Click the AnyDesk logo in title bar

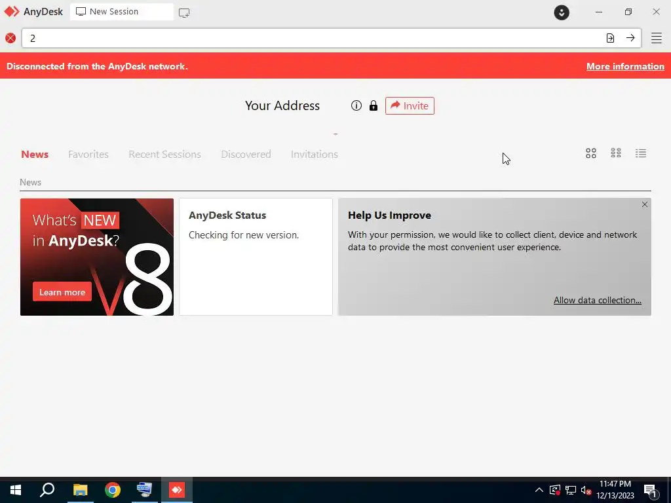12,12
